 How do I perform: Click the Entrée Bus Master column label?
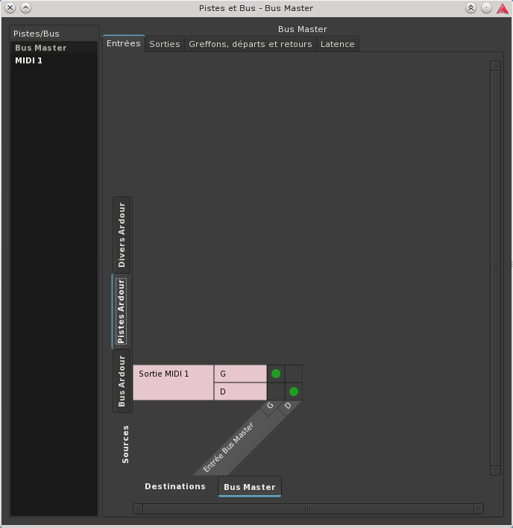[229, 447]
